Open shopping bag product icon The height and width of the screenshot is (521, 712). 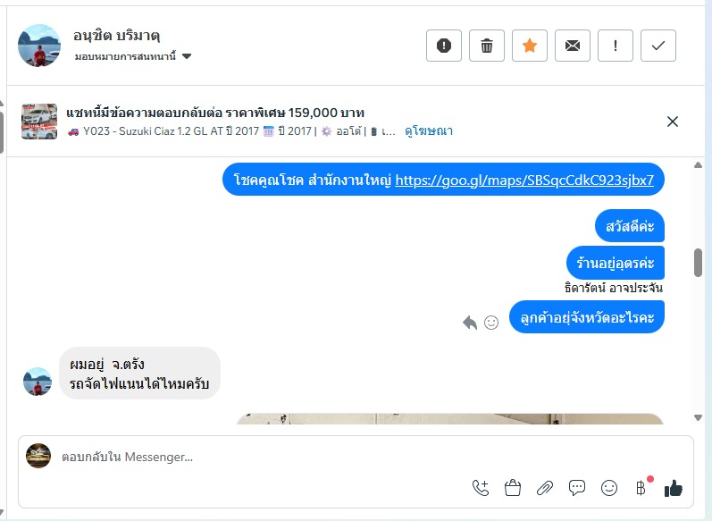pos(513,488)
